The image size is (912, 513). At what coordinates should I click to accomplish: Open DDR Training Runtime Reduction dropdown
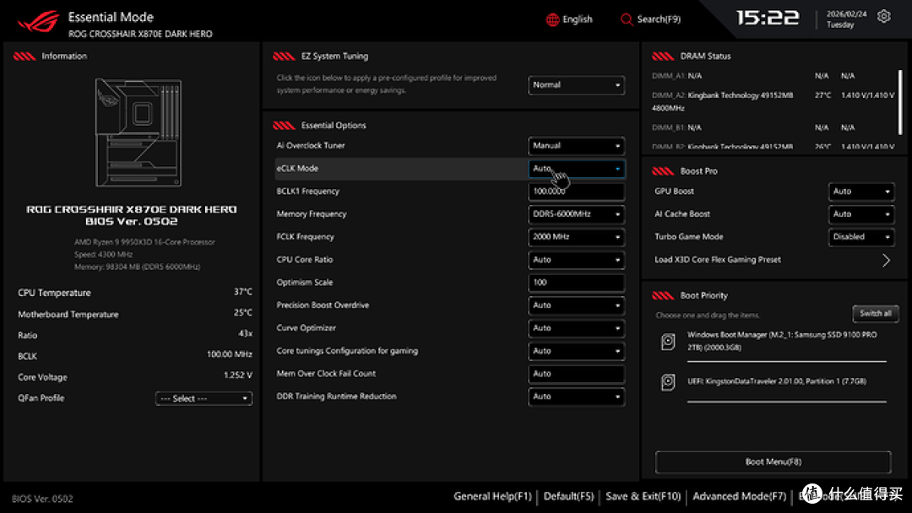(577, 397)
